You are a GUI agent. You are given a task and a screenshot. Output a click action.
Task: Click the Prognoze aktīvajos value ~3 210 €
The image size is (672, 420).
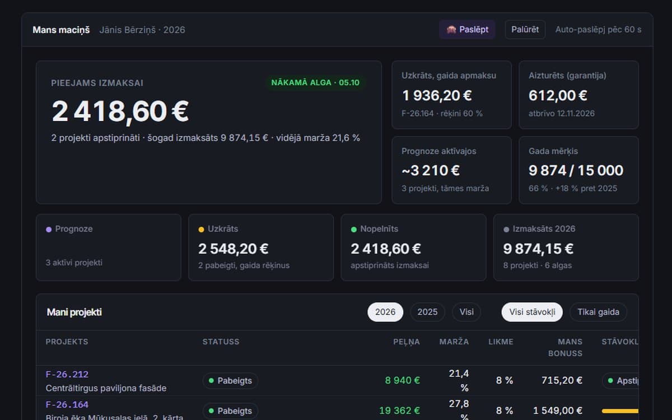tap(431, 170)
